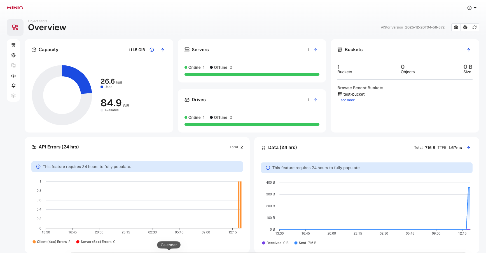Click the Object Store overview icon

[x=15, y=27]
